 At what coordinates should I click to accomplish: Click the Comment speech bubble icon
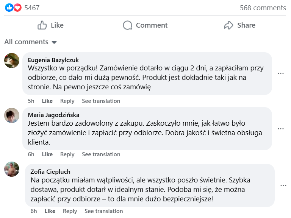pyautogui.click(x=128, y=25)
